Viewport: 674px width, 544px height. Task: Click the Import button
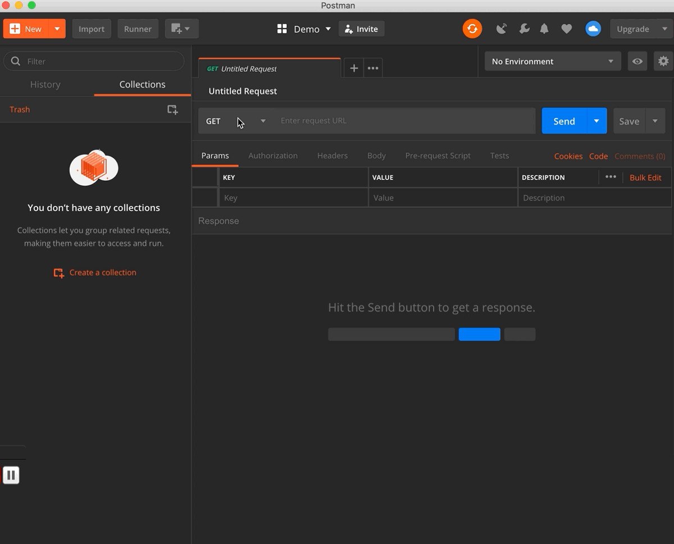[92, 29]
